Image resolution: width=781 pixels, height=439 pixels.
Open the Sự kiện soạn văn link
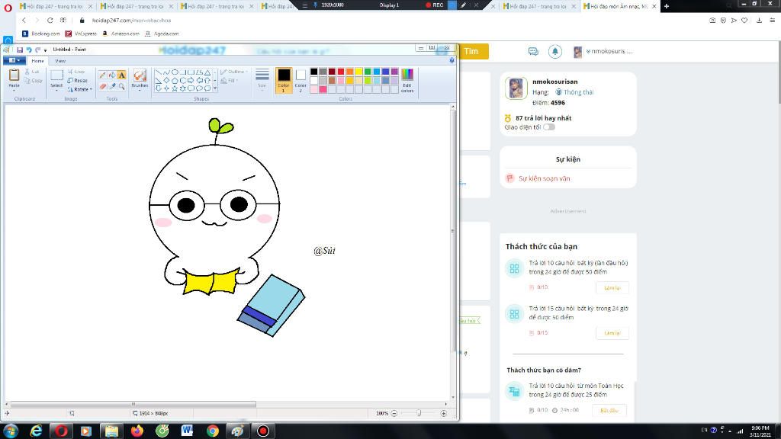tap(544, 178)
